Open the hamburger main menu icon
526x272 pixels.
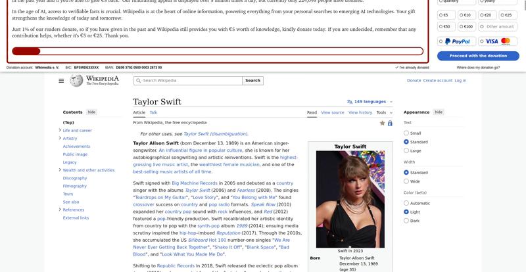[x=61, y=81]
